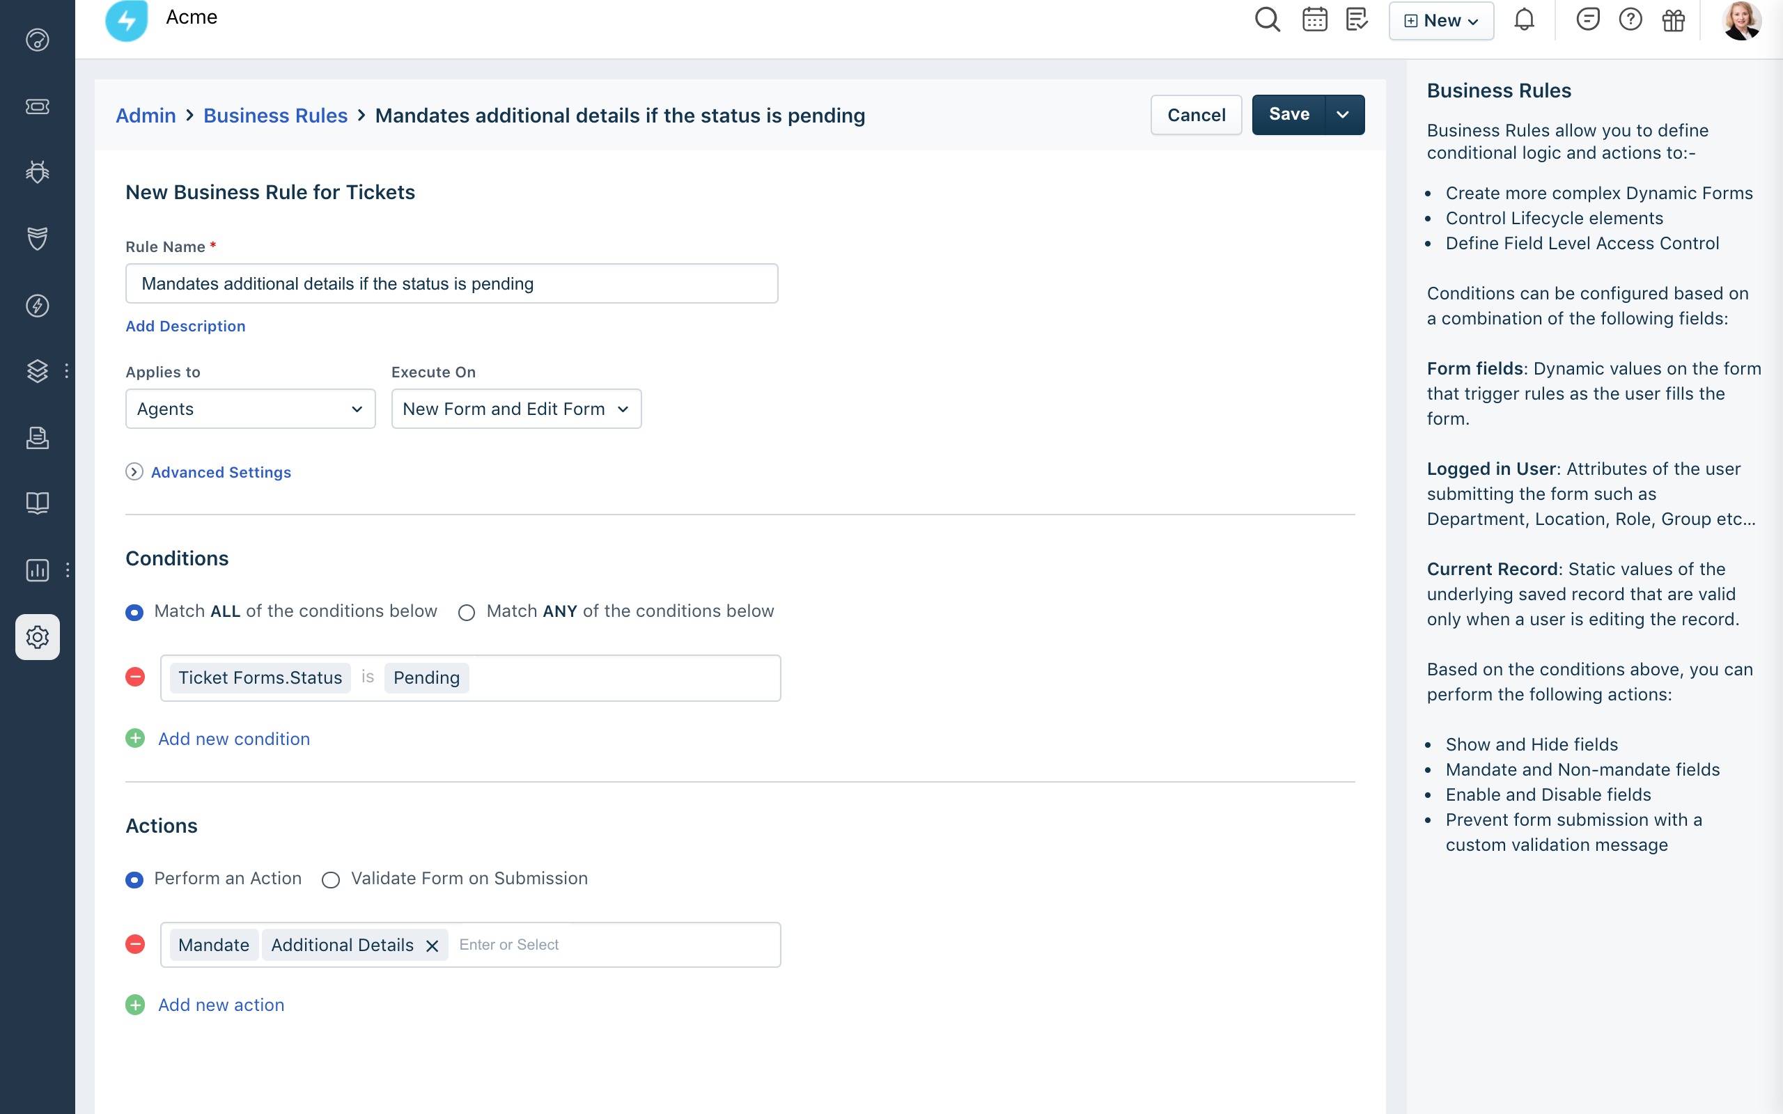Open the Admin gear icon in sidebar
The width and height of the screenshot is (1783, 1114).
[38, 636]
